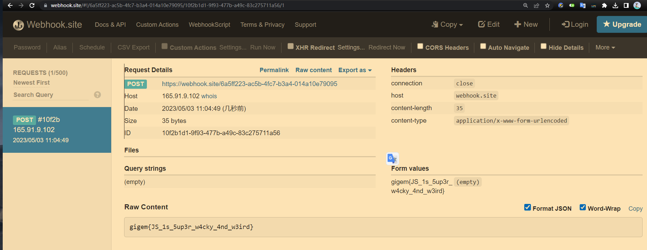This screenshot has width=647, height=250.
Task: Uncheck the Format JSON checkbox
Action: point(527,207)
